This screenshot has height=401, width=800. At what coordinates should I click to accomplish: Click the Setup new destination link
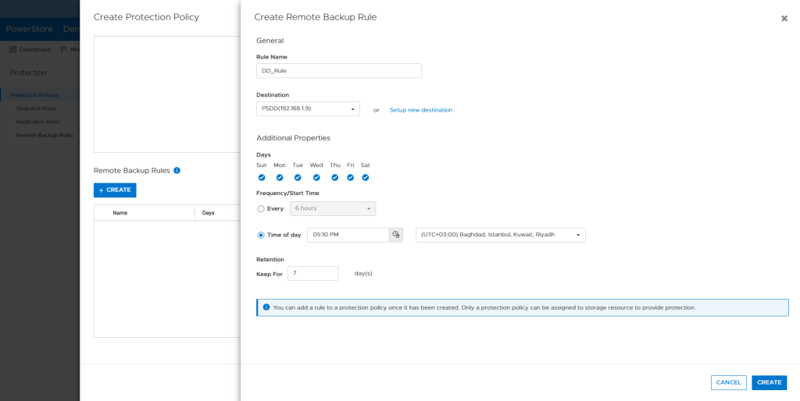tap(420, 110)
